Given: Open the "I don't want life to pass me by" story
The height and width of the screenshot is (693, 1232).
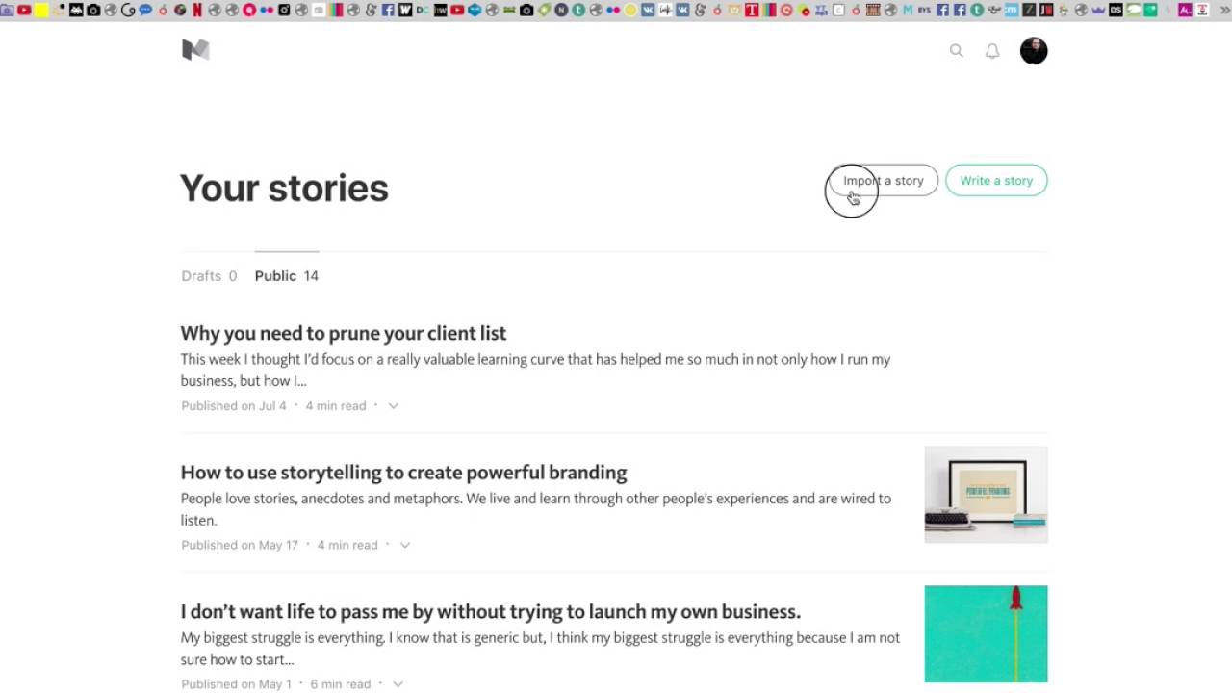Looking at the screenshot, I should click(x=490, y=612).
